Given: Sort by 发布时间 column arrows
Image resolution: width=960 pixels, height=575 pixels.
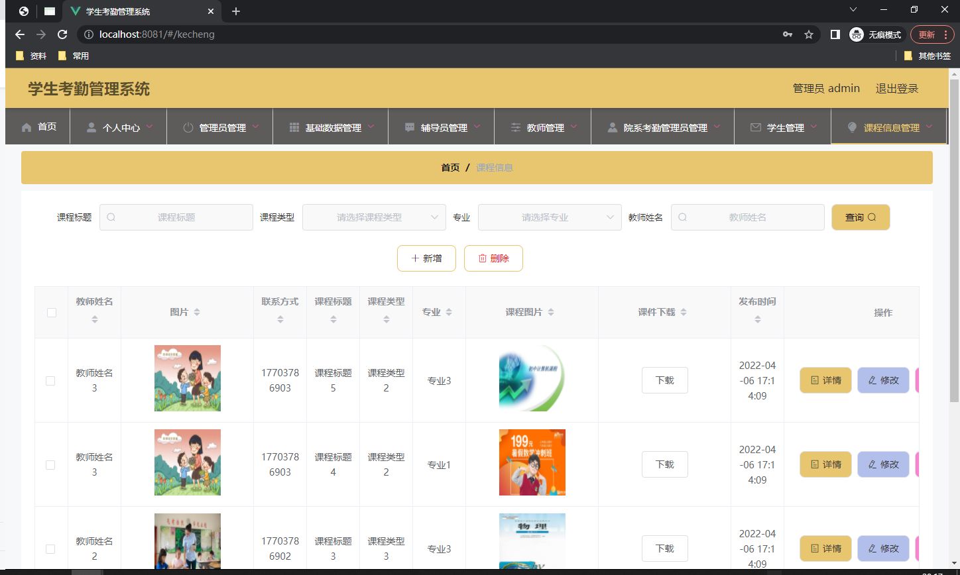Looking at the screenshot, I should pyautogui.click(x=758, y=319).
